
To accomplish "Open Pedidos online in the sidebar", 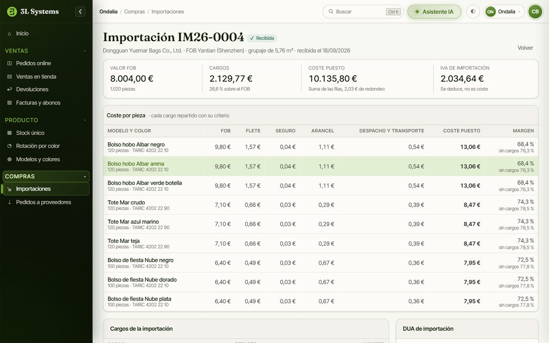I will coord(46,63).
